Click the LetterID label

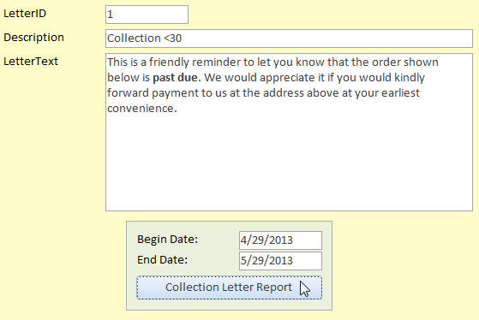point(25,14)
